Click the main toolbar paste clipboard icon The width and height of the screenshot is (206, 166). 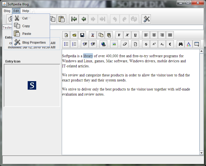pos(61,19)
